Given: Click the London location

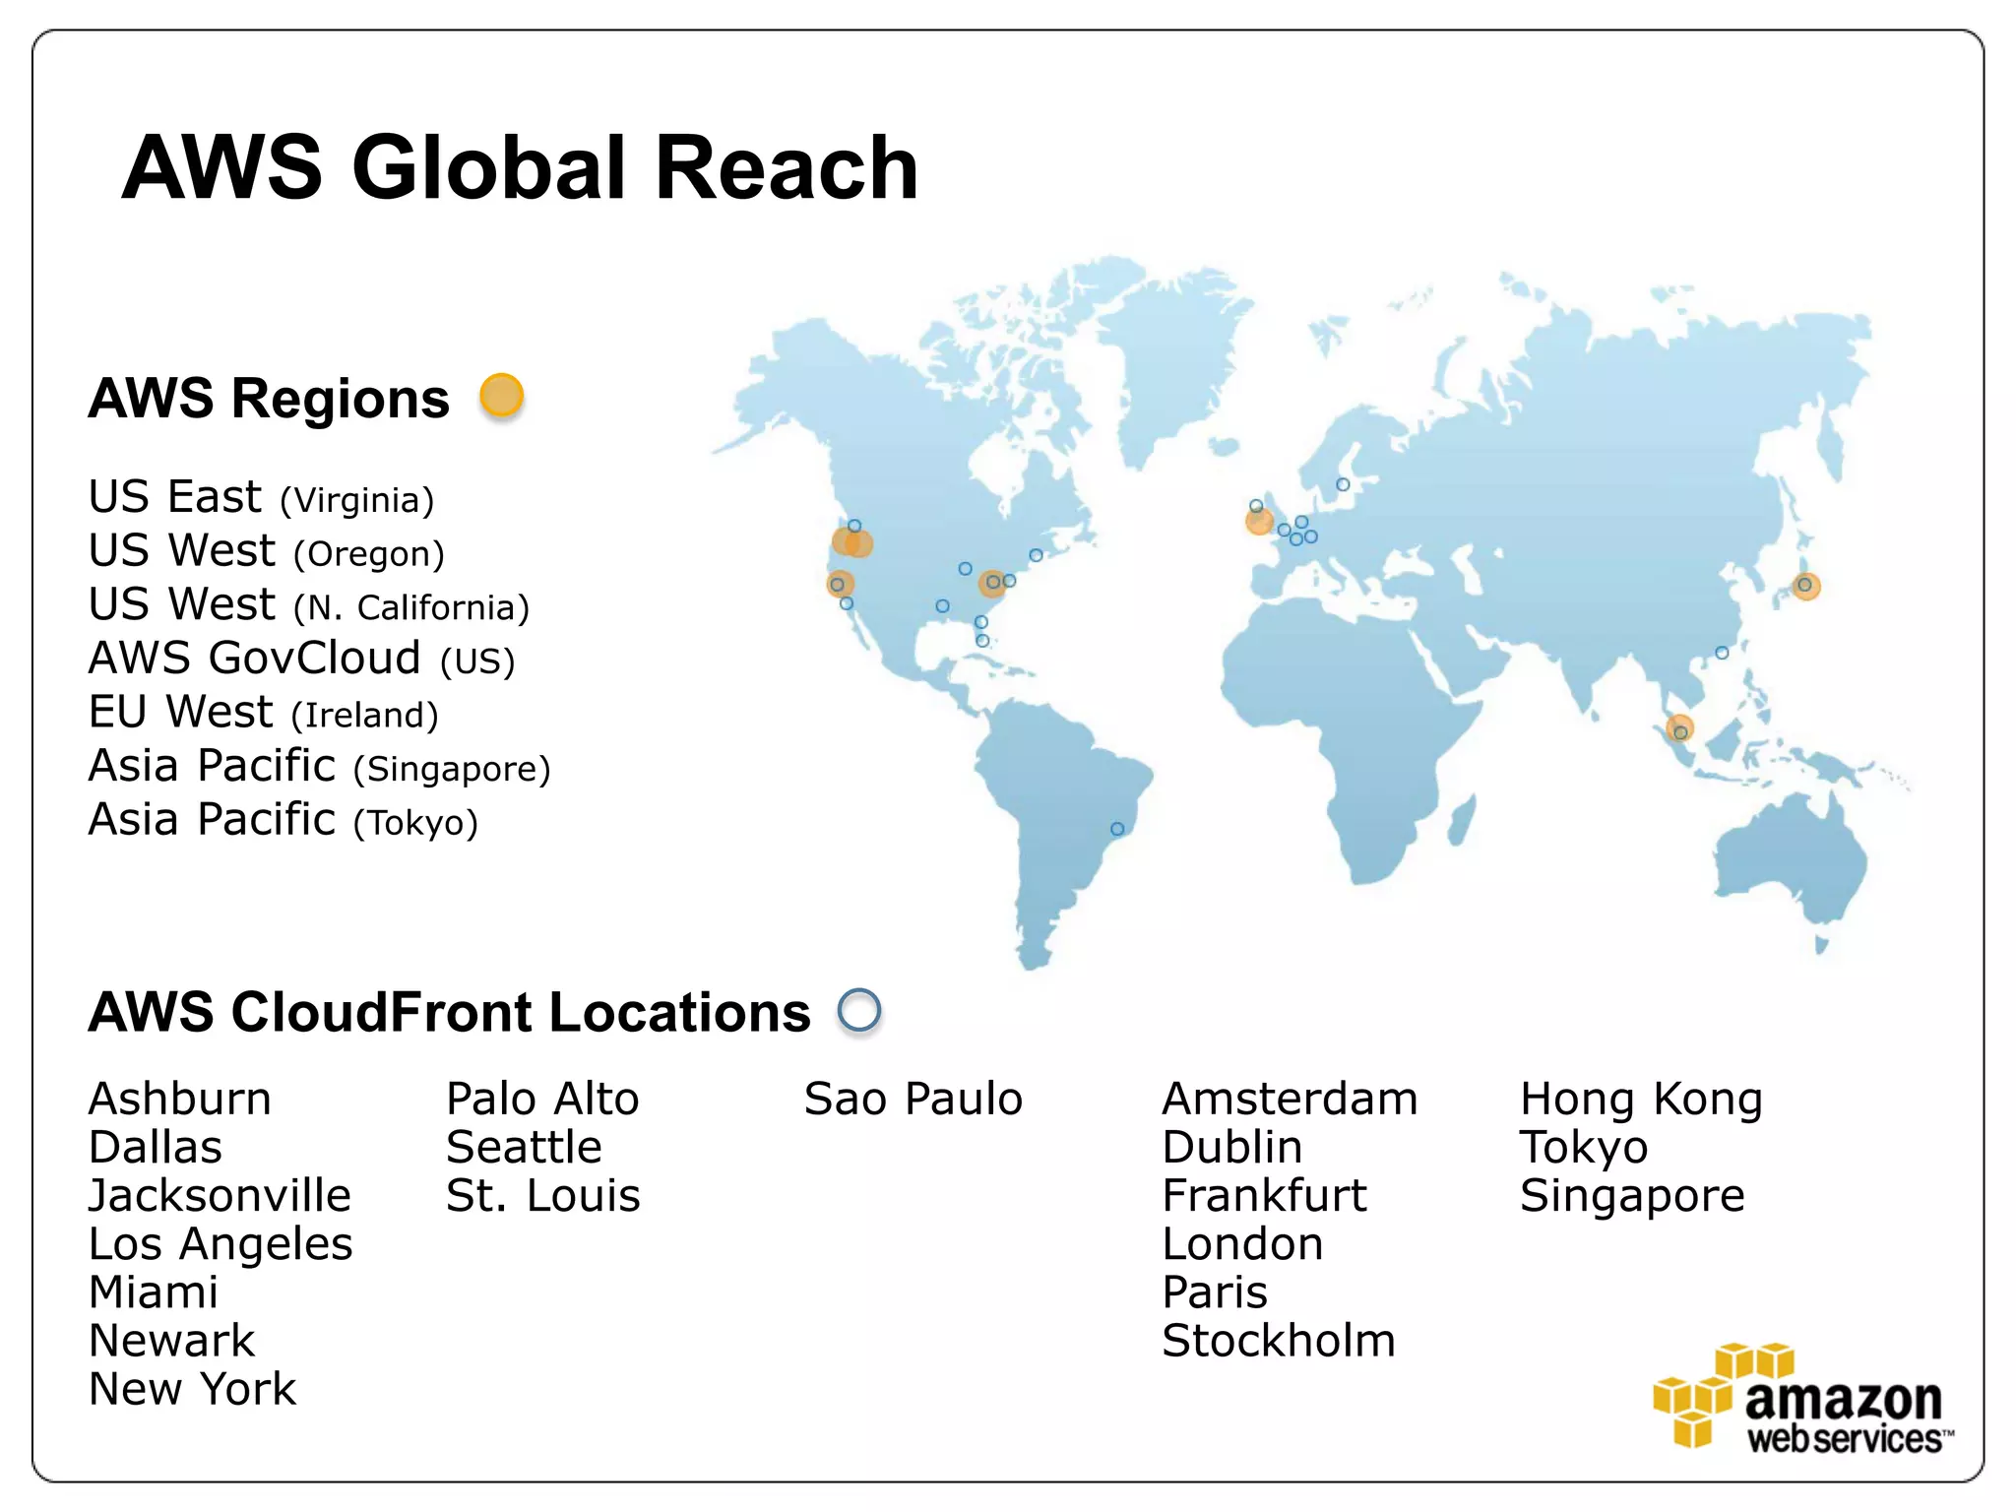Looking at the screenshot, I should click(x=1243, y=1243).
